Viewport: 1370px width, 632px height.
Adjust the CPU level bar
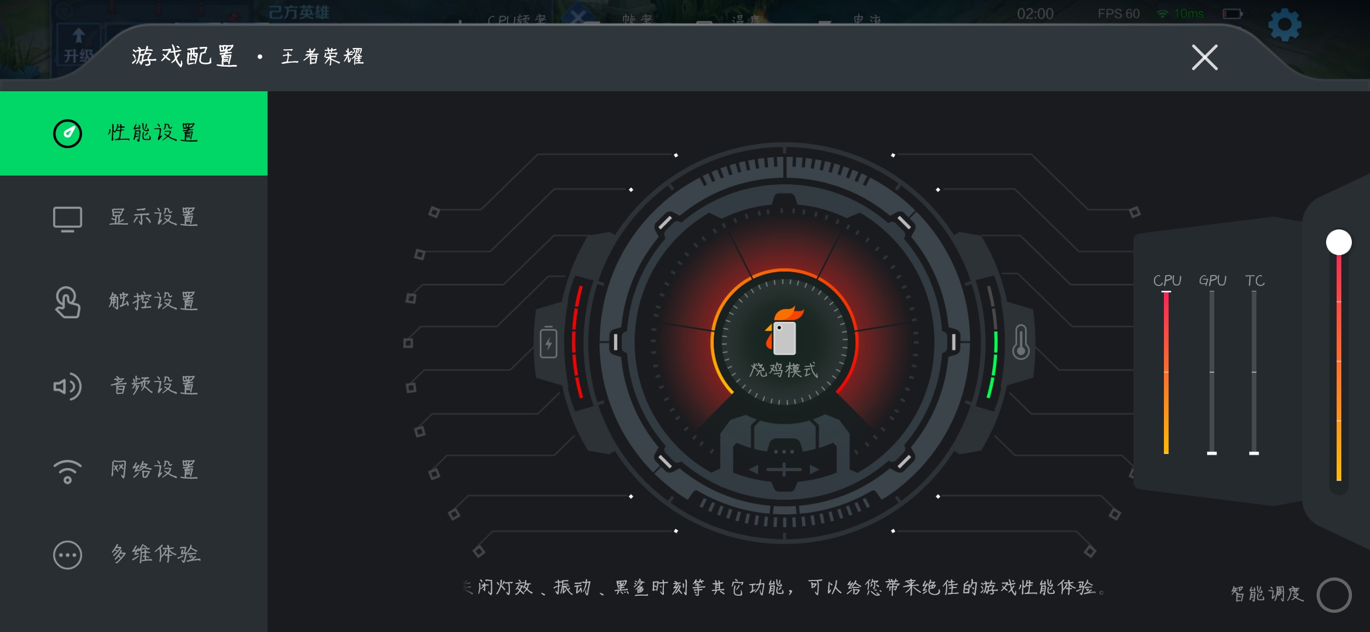tap(1166, 372)
